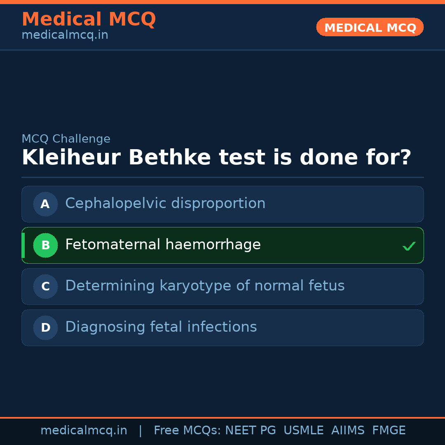Click the NEET PG footer text

click(x=251, y=431)
